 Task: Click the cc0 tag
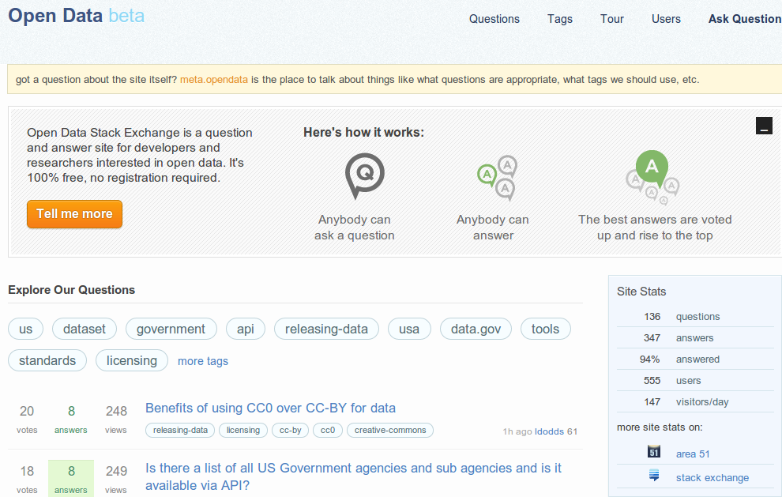[x=328, y=430]
